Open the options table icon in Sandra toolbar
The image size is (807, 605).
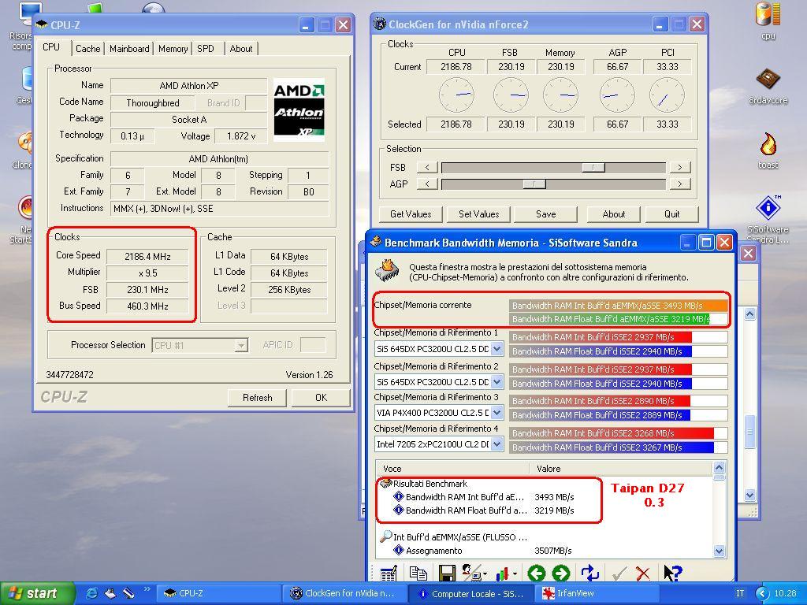coord(388,573)
